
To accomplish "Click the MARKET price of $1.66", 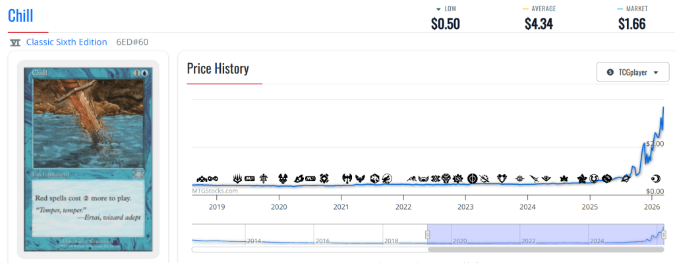I will point(631,24).
